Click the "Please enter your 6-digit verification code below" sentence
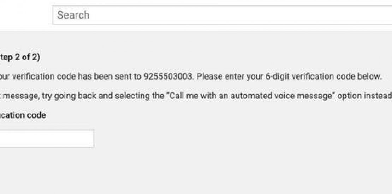 (x=289, y=77)
